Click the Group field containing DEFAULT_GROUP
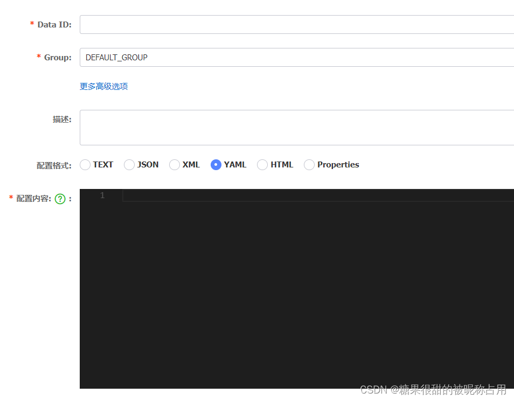Viewport: 514px width, 400px height. 297,57
